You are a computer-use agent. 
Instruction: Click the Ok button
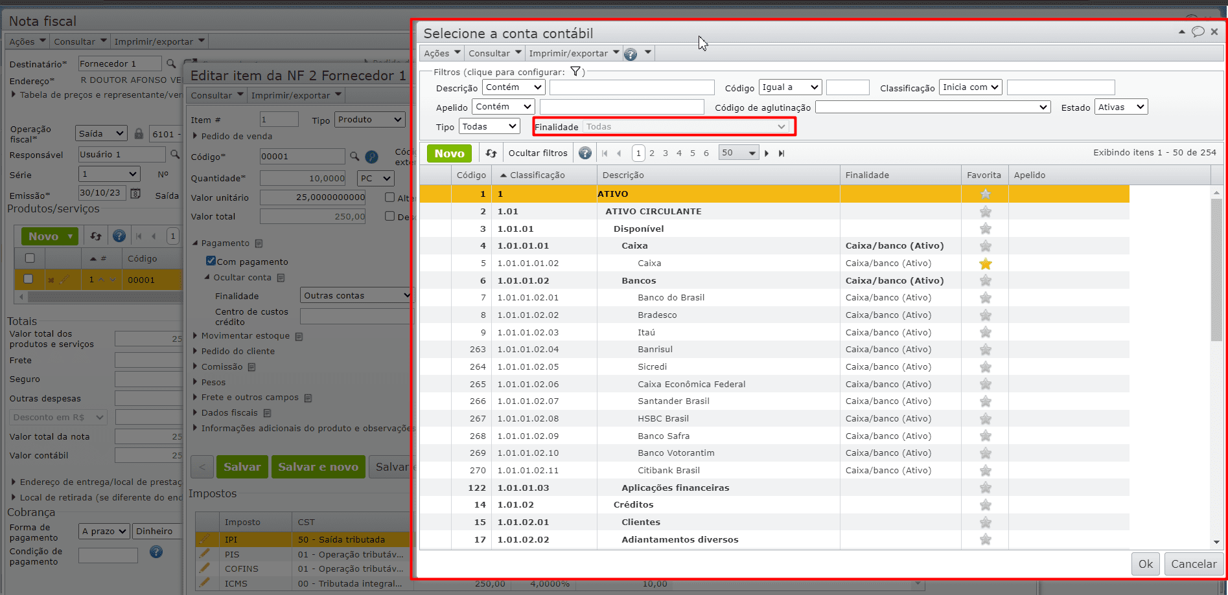[1145, 564]
